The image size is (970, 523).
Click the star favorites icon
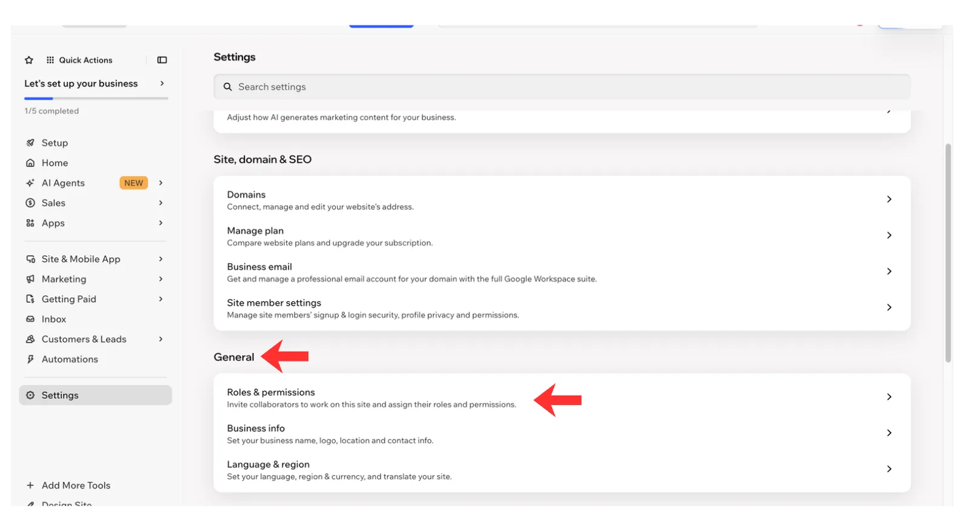coord(29,60)
